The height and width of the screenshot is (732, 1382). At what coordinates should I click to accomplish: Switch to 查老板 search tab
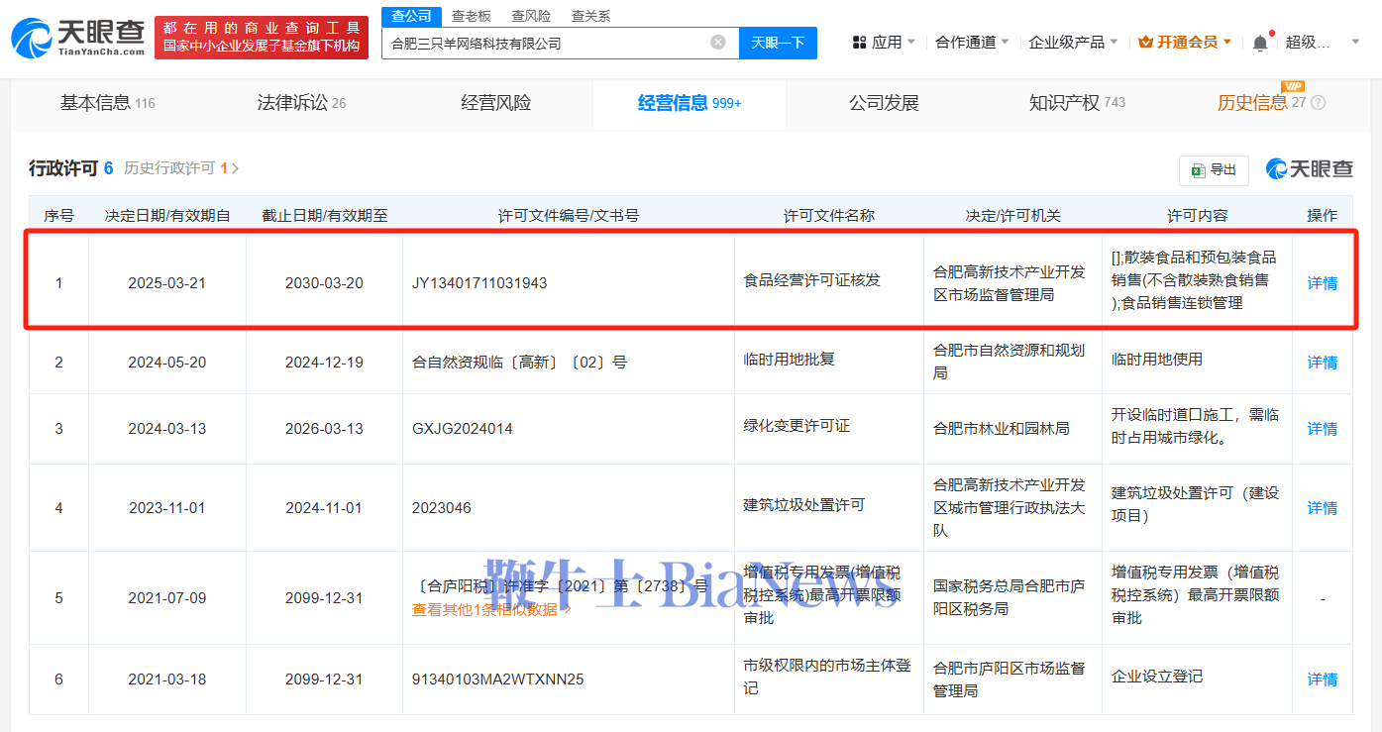(472, 17)
